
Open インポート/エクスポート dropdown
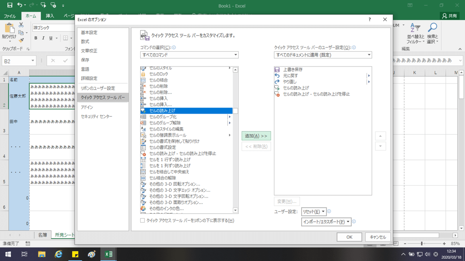326,222
